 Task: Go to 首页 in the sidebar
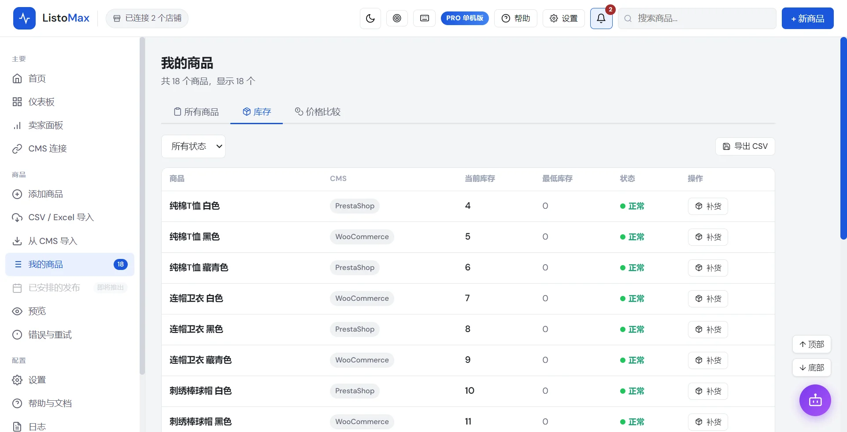tap(70, 78)
